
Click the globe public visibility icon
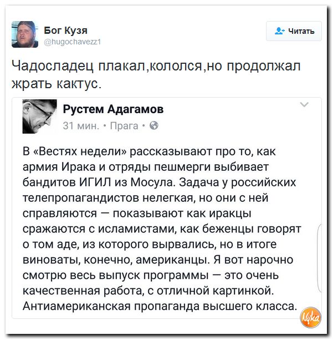tap(154, 125)
